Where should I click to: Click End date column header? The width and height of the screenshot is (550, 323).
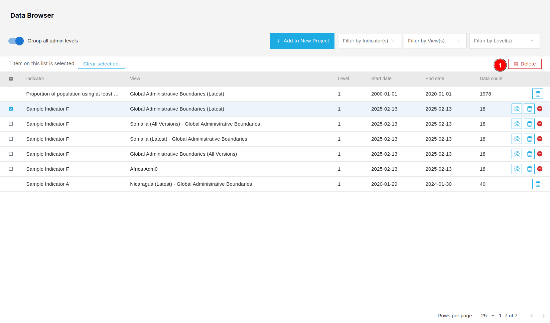pos(435,79)
